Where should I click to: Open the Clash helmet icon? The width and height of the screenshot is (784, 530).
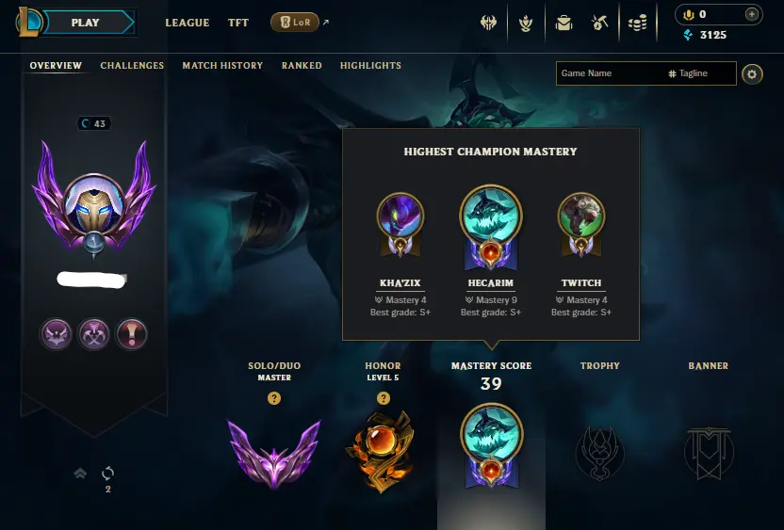click(x=488, y=23)
